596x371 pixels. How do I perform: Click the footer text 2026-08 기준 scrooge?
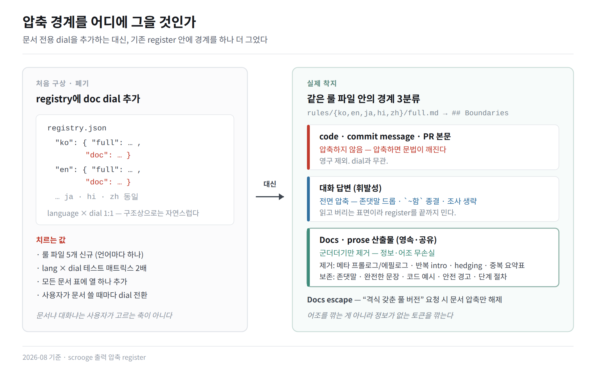(84, 357)
